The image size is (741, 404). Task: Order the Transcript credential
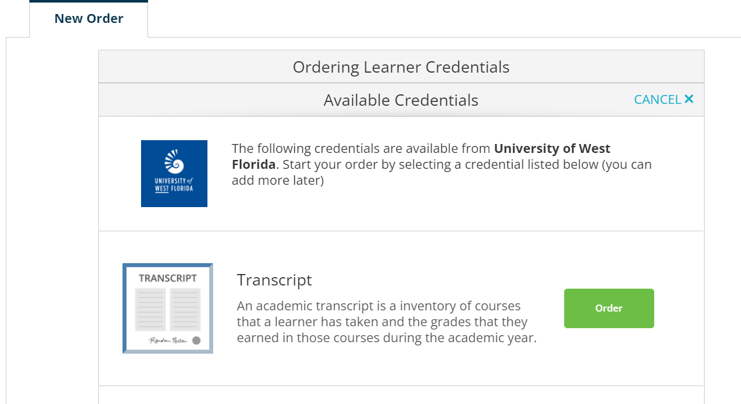point(609,308)
